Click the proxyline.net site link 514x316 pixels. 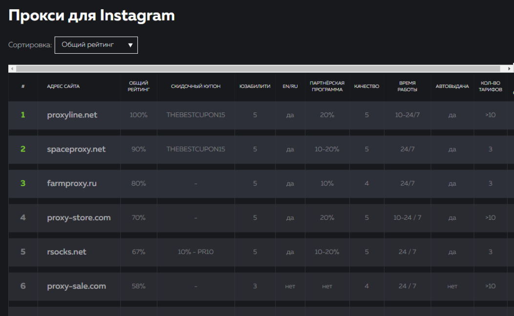(72, 115)
